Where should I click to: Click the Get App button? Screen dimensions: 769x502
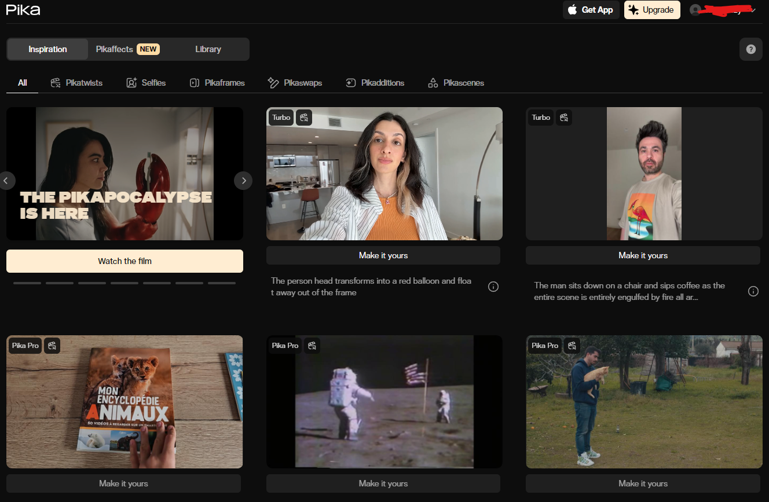point(591,10)
